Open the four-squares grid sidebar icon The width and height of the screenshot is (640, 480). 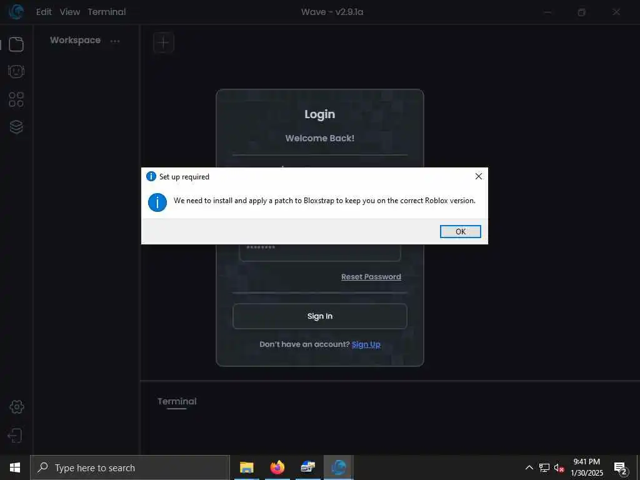point(16,99)
